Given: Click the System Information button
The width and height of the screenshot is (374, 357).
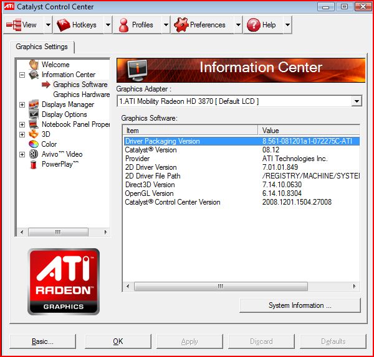Looking at the screenshot, I should [x=300, y=305].
